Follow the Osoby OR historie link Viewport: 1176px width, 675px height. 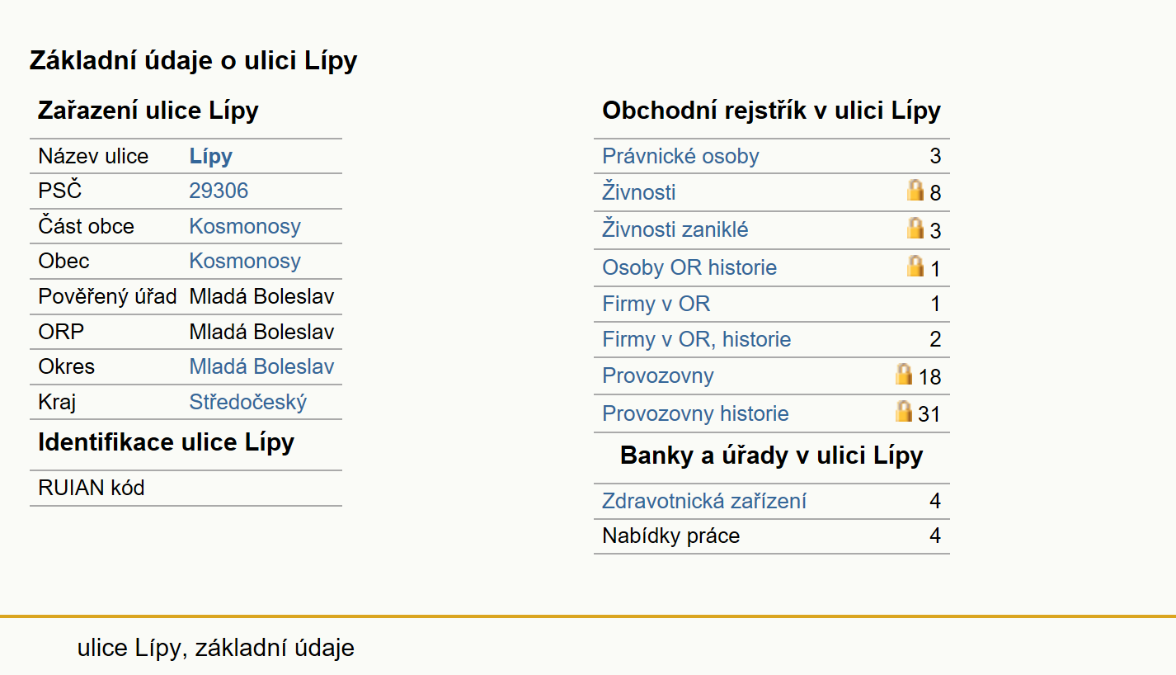pyautogui.click(x=689, y=267)
